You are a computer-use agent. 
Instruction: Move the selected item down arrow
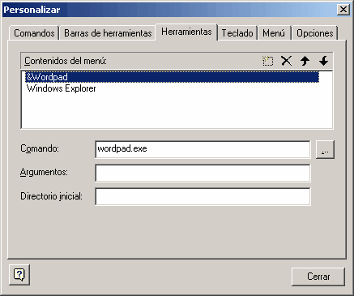pos(323,61)
